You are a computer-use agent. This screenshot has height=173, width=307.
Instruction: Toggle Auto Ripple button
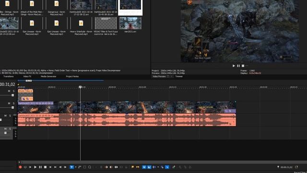[154, 167]
